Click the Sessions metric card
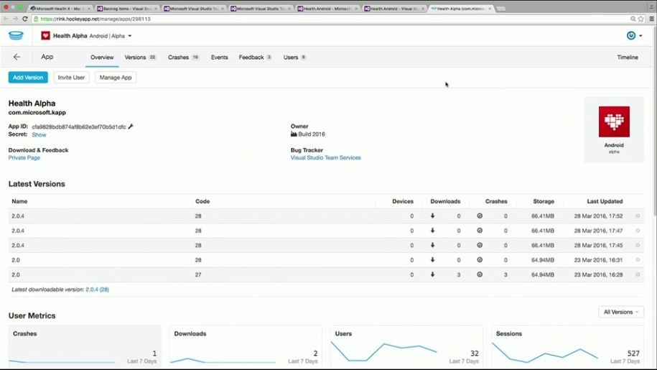This screenshot has height=370, width=657. [567, 346]
